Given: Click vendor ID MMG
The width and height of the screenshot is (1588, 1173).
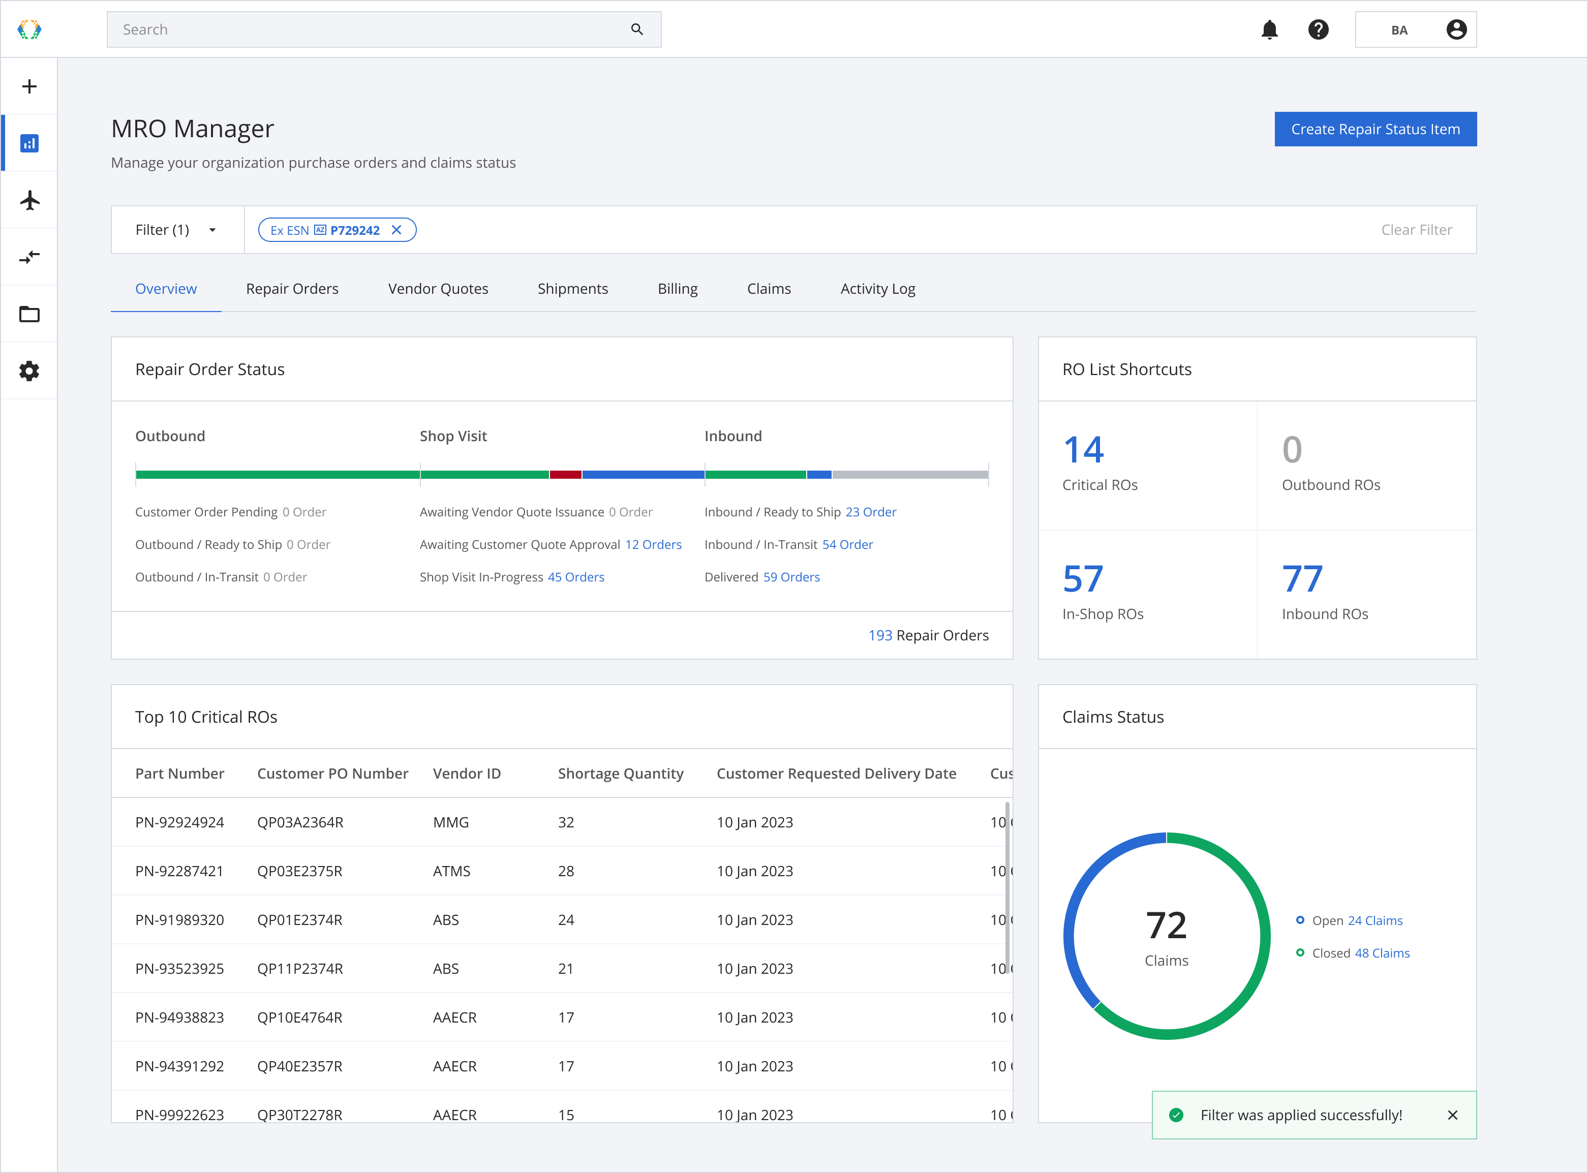Looking at the screenshot, I should point(451,822).
